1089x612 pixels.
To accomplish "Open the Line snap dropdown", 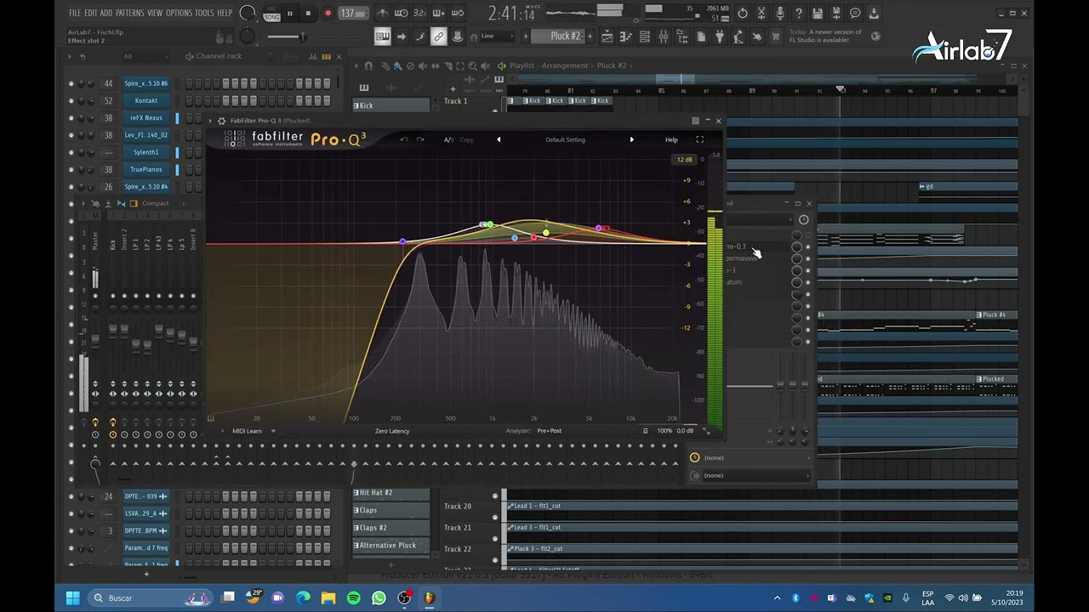I will point(498,36).
